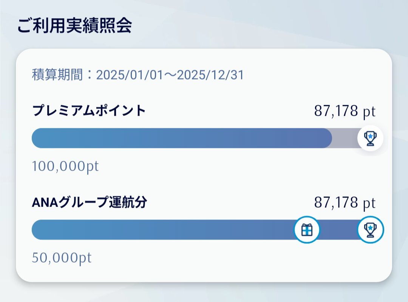This screenshot has width=408, height=302.
Task: Click unfilled gray part of Premium bar
Action: (345, 138)
